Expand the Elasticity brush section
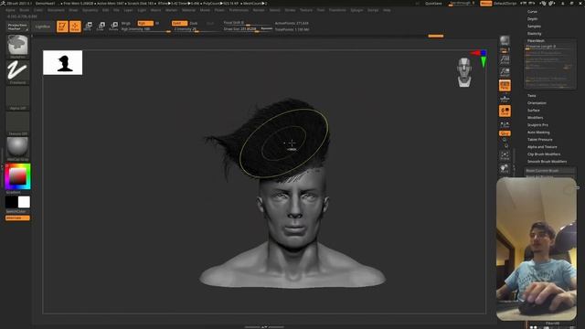The image size is (585, 329). point(534,34)
